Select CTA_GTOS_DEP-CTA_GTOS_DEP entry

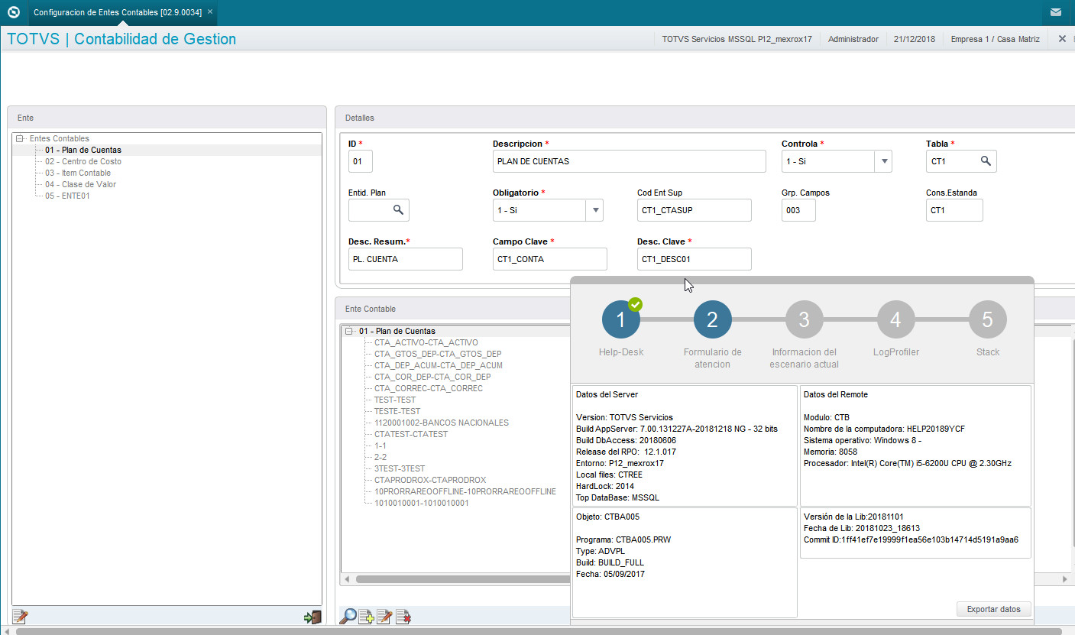coord(438,354)
